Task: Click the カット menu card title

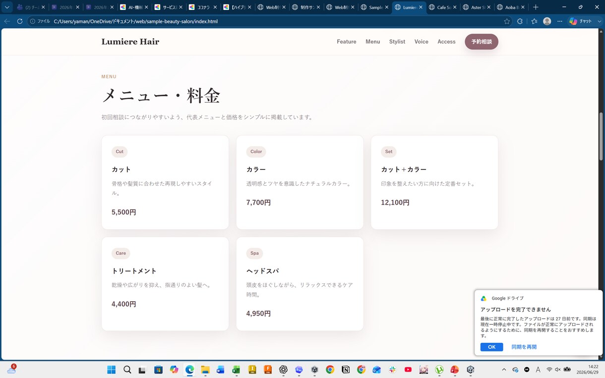Action: point(121,169)
